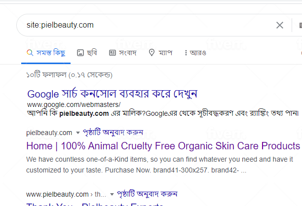Click the three-dot icon beside আরও
The width and height of the screenshot is (302, 206).
186,53
